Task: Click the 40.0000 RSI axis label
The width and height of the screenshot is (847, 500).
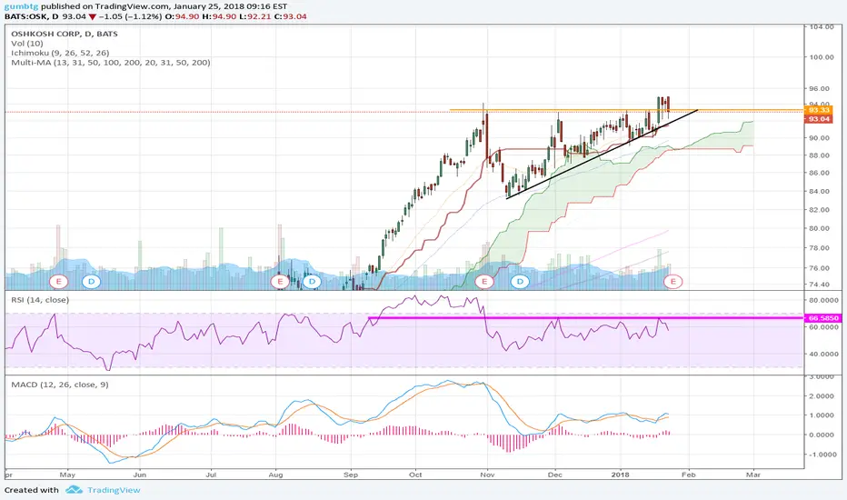Action: click(823, 354)
